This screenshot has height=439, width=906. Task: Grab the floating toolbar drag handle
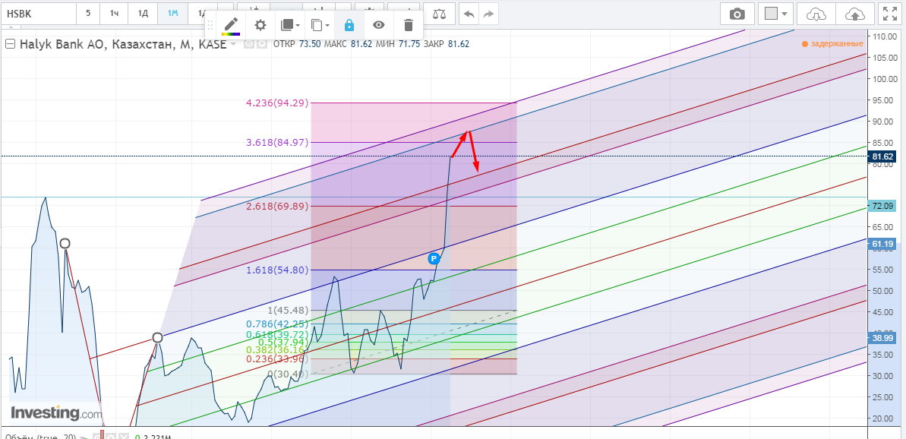point(211,25)
